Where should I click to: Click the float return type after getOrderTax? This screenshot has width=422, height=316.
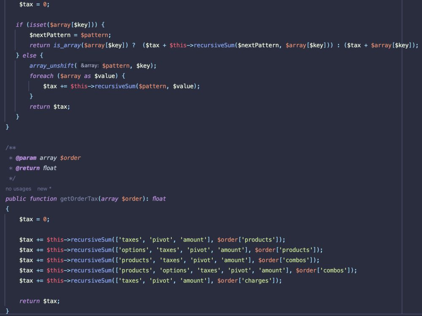(159, 199)
